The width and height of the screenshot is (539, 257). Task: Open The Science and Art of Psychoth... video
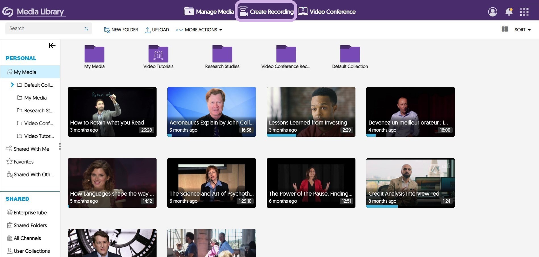[212, 183]
